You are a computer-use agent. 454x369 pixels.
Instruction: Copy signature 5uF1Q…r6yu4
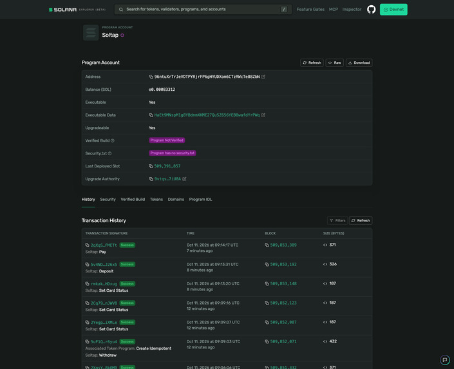click(87, 342)
